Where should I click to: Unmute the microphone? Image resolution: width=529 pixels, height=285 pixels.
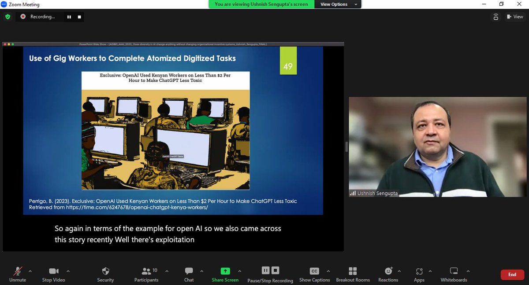tap(18, 274)
